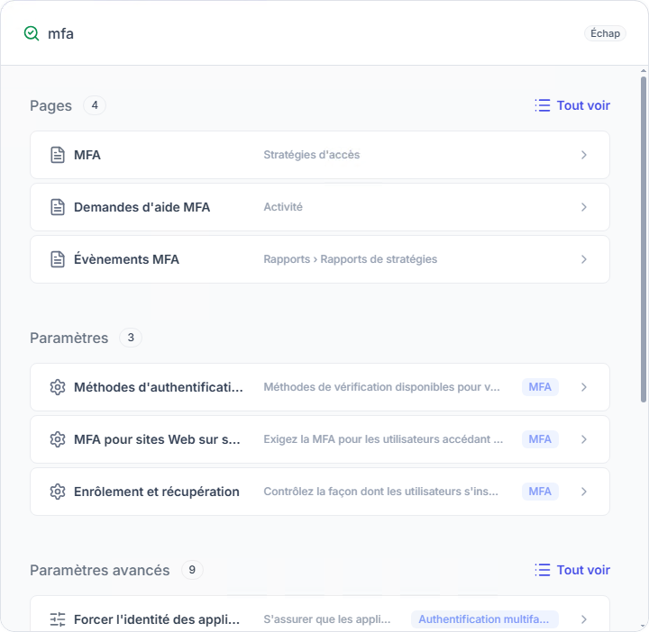Click chevron on 'Forcer l'identité des appli...' row

pyautogui.click(x=583, y=619)
